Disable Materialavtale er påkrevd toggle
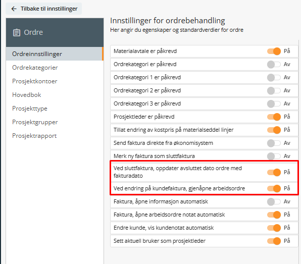 (274, 51)
